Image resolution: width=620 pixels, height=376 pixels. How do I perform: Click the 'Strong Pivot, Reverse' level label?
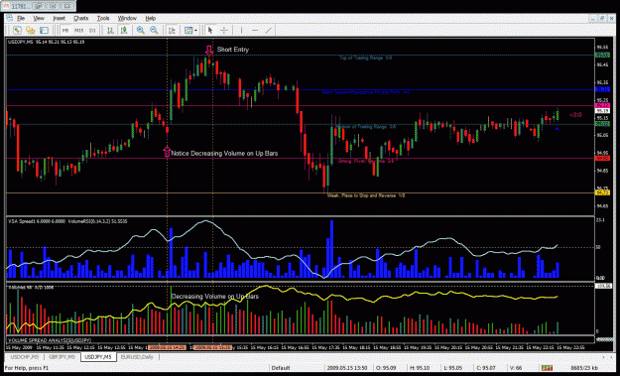(366, 161)
